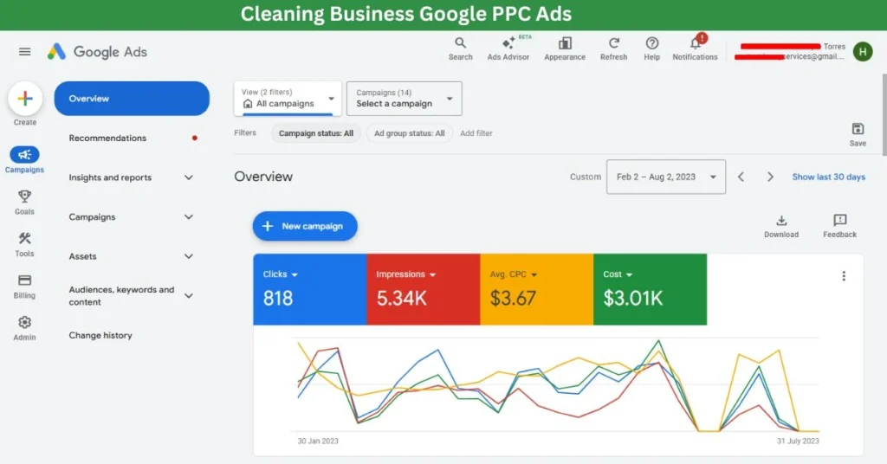Image resolution: width=887 pixels, height=464 pixels.
Task: Open the Help icon
Action: [651, 48]
